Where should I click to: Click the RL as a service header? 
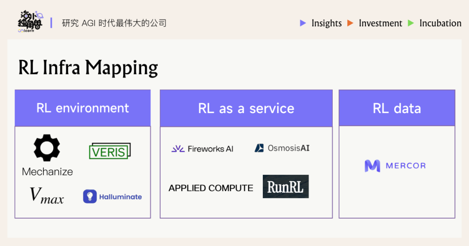tap(246, 108)
